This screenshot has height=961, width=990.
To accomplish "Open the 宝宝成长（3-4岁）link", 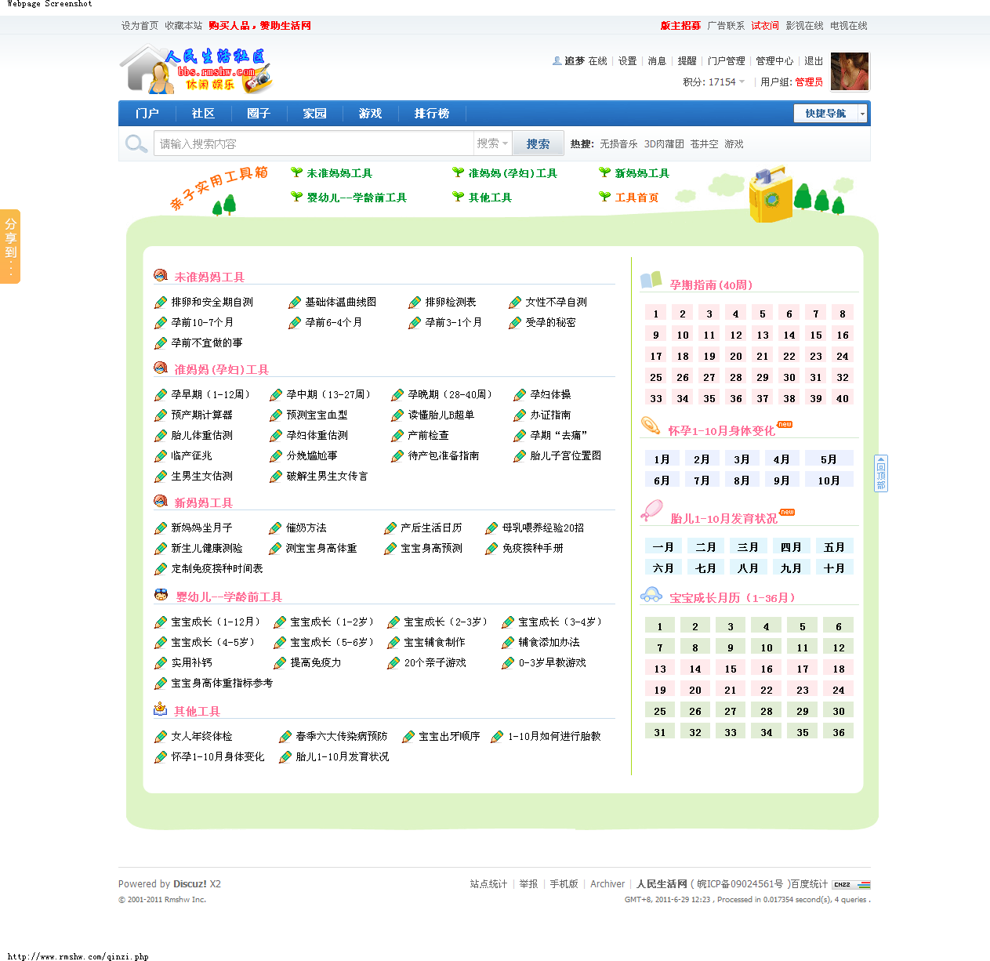I will (562, 622).
